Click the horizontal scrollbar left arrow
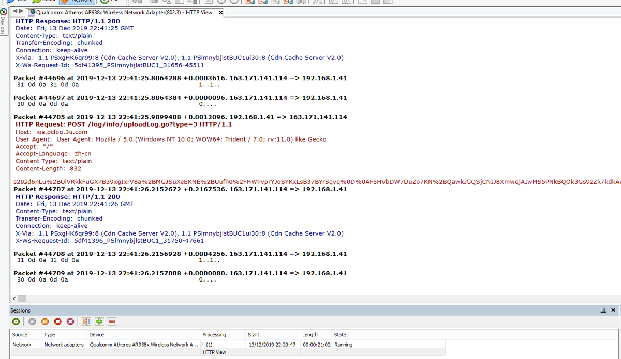 click(x=13, y=299)
